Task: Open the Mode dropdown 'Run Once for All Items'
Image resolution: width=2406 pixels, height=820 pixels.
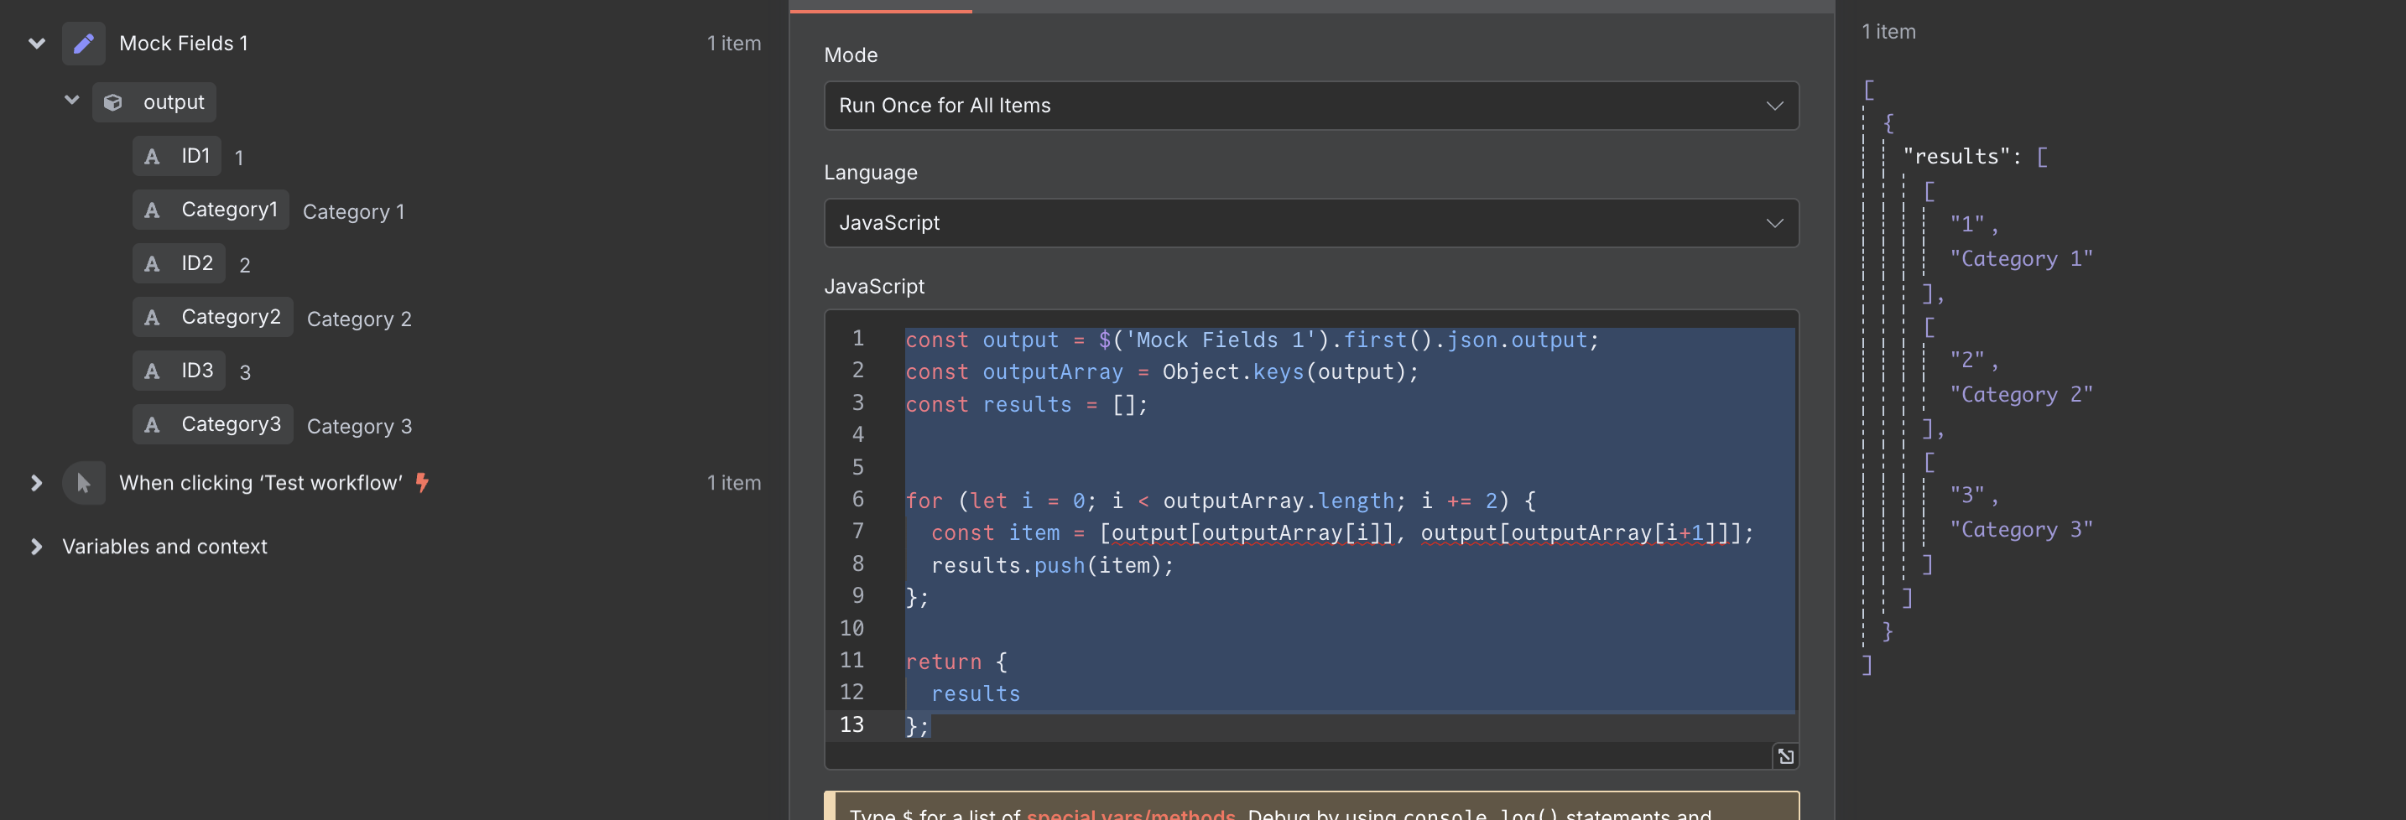Action: pos(1311,106)
